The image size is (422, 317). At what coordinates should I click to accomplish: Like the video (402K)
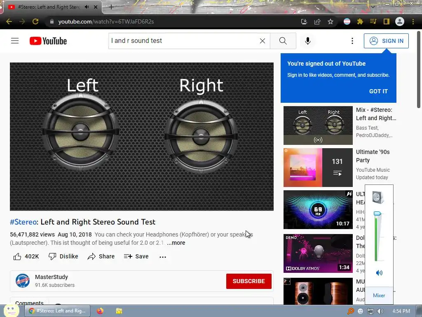click(26, 256)
